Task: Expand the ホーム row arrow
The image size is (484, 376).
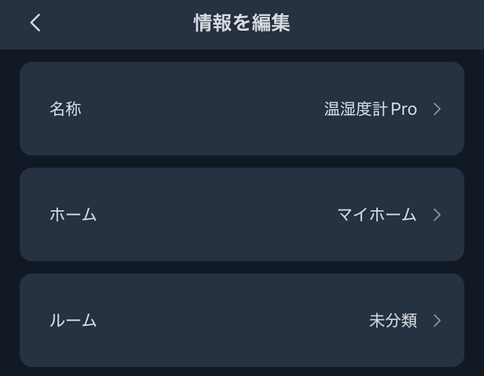Action: pos(437,214)
